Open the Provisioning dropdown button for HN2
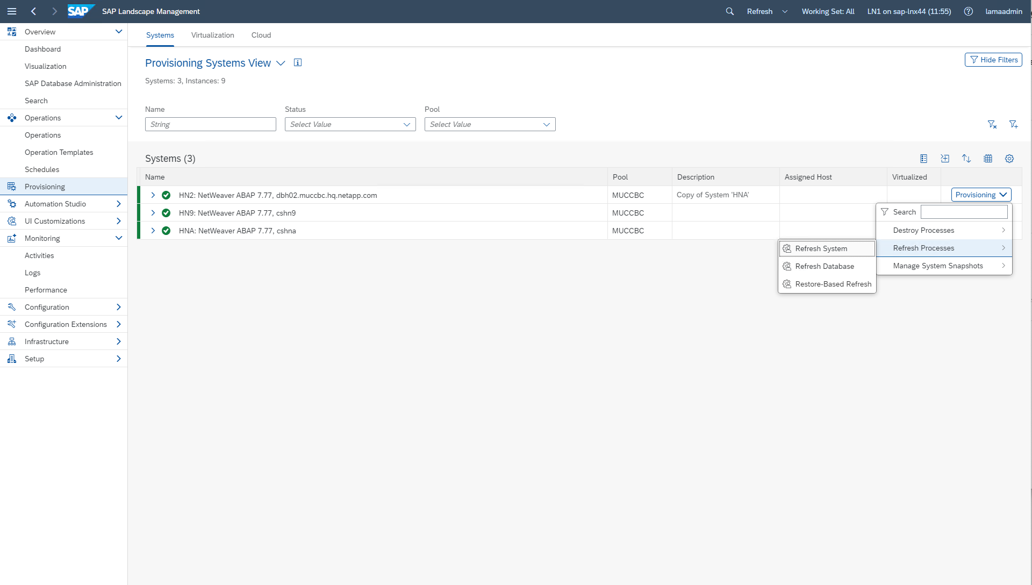This screenshot has height=585, width=1032. tap(981, 195)
